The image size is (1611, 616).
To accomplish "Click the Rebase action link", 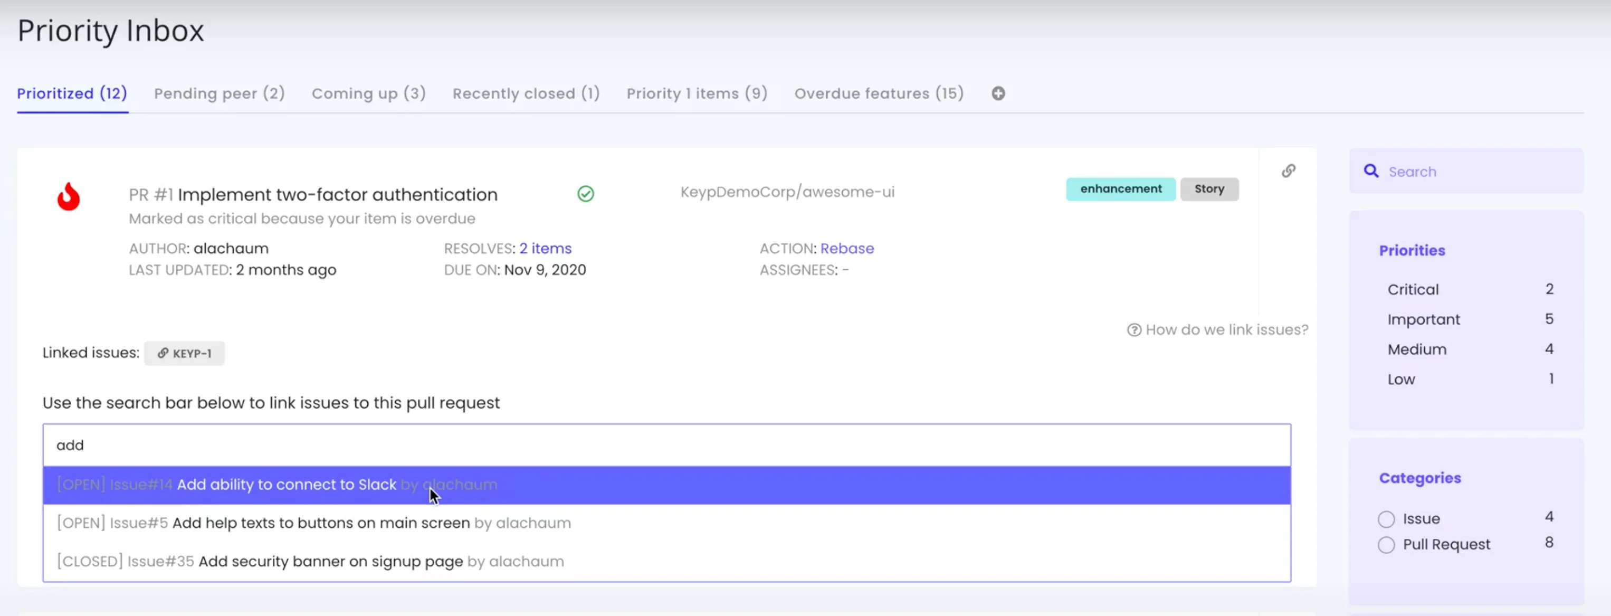I will (x=847, y=248).
